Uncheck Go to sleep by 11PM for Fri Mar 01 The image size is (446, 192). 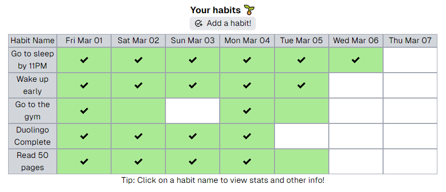84,60
